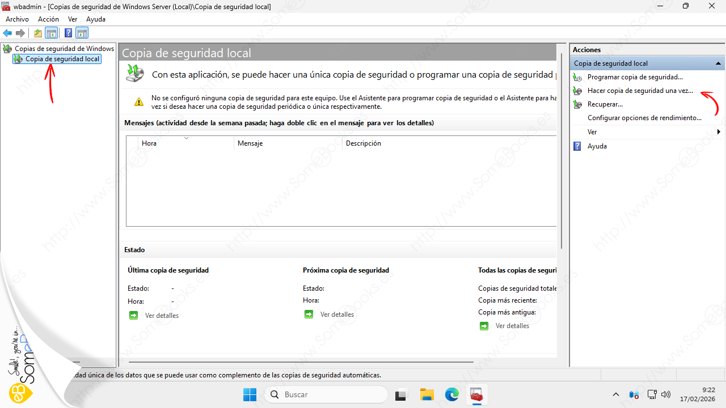Viewport: 726px width, 408px height.
Task: Open the Archivo menu
Action: (17, 19)
